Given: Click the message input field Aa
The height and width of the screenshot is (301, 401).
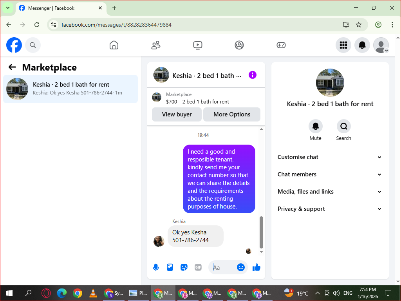Looking at the screenshot, I should pyautogui.click(x=223, y=267).
